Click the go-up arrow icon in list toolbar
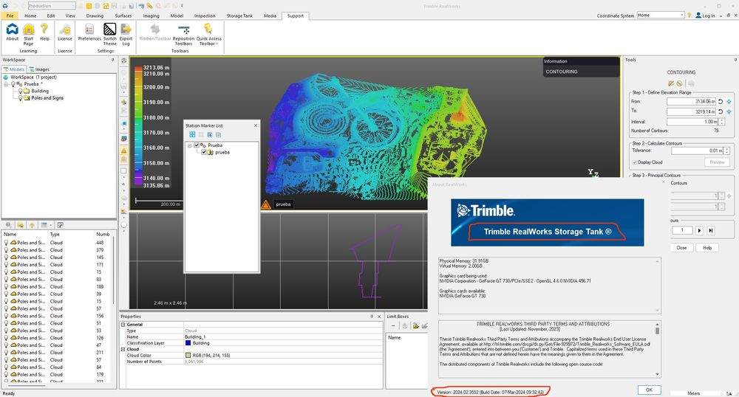Screen dimensions: 739x397 point(32,225)
